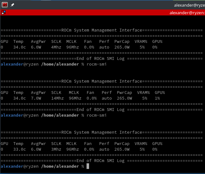The height and width of the screenshot is (174, 205).
Task: Select SCLK value 4Mhz
Action: pyautogui.click(x=56, y=47)
